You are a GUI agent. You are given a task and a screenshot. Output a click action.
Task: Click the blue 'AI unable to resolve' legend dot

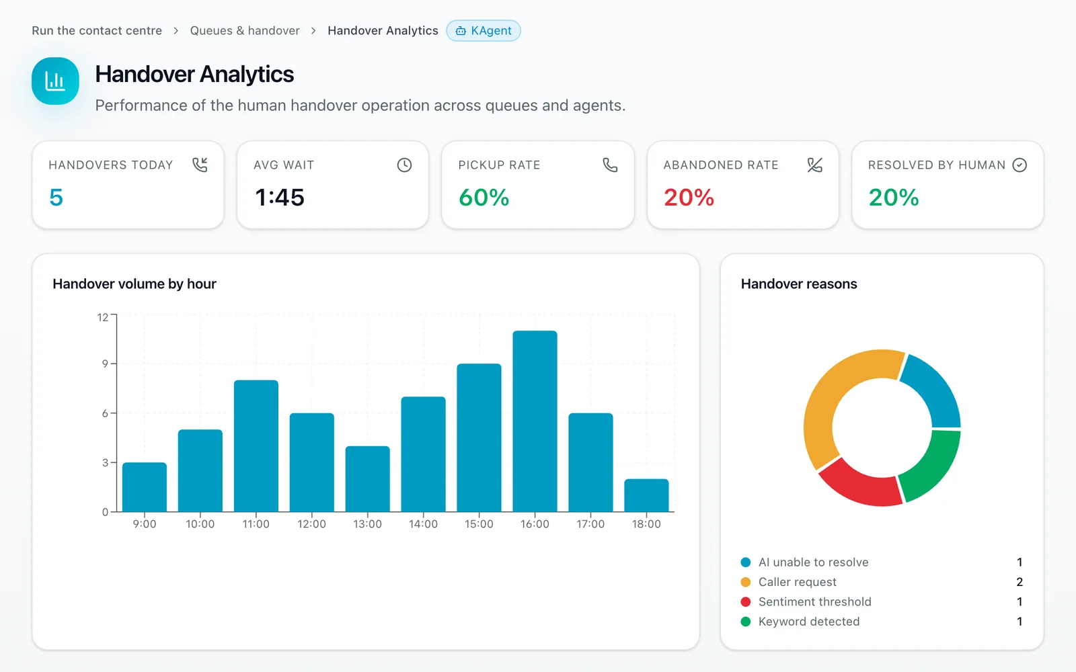(x=746, y=562)
